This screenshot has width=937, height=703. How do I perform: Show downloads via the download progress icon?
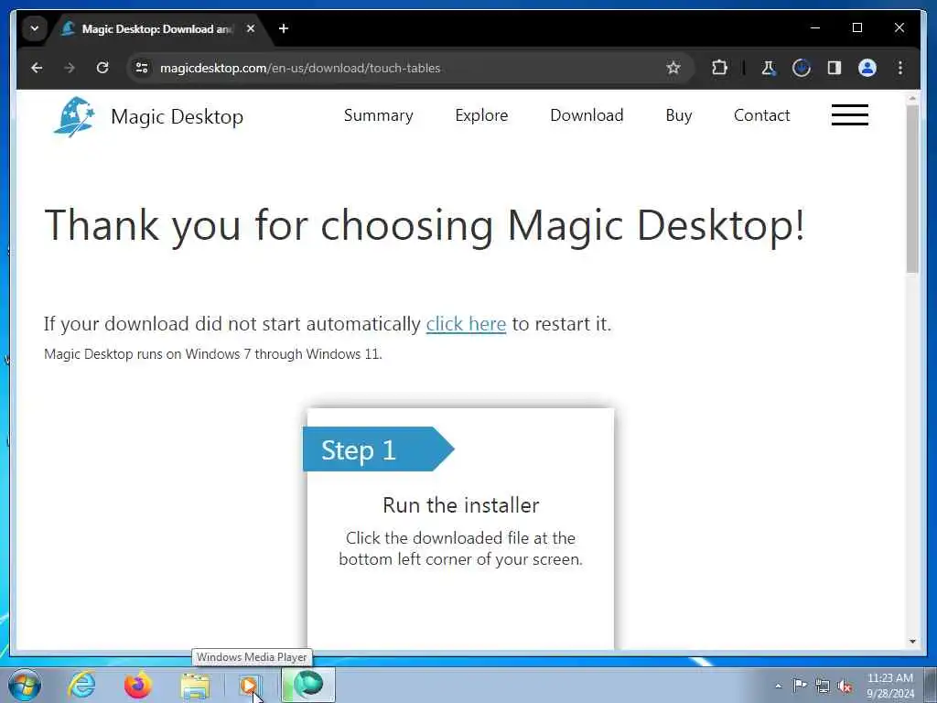[x=802, y=68]
